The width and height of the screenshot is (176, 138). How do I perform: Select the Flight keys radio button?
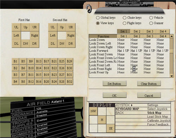[125, 23]
